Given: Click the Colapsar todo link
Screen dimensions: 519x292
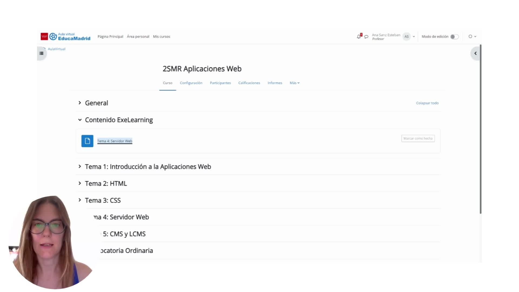Looking at the screenshot, I should (427, 103).
